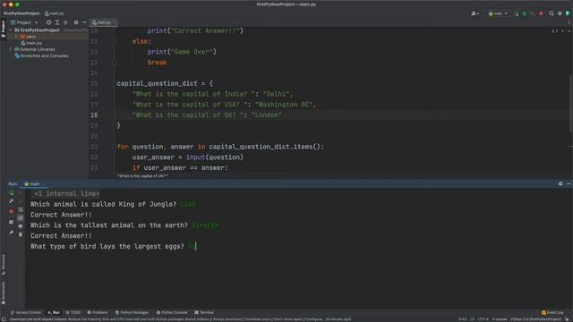Image resolution: width=573 pixels, height=322 pixels.
Task: Close the main tab in Run panel
Action: [44, 184]
